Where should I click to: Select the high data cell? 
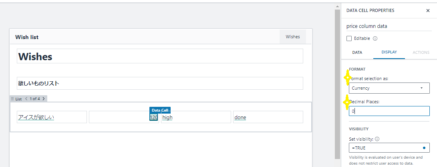point(196,117)
